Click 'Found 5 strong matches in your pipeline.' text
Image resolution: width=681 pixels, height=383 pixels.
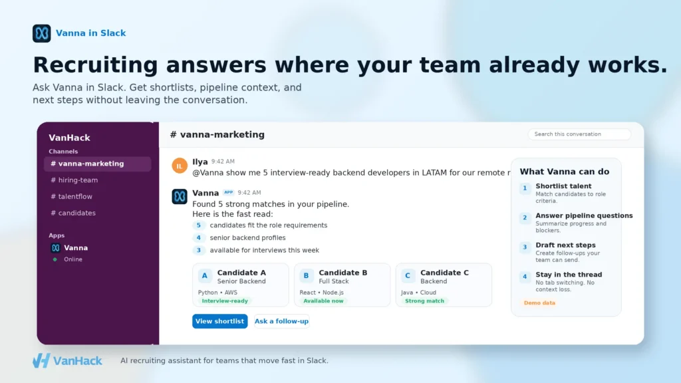(271, 204)
